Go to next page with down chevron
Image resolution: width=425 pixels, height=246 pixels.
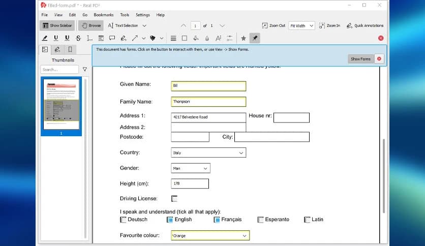(x=222, y=26)
